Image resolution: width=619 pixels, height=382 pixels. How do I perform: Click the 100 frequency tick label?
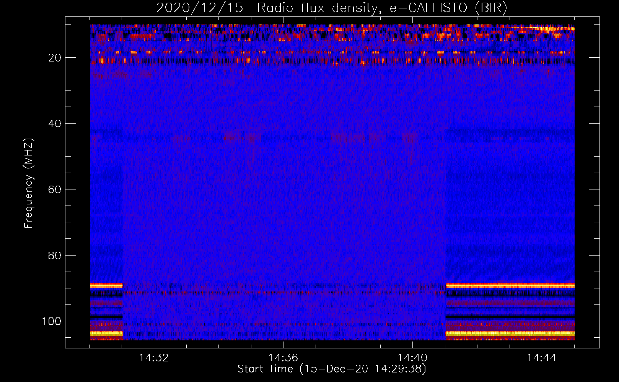52,321
